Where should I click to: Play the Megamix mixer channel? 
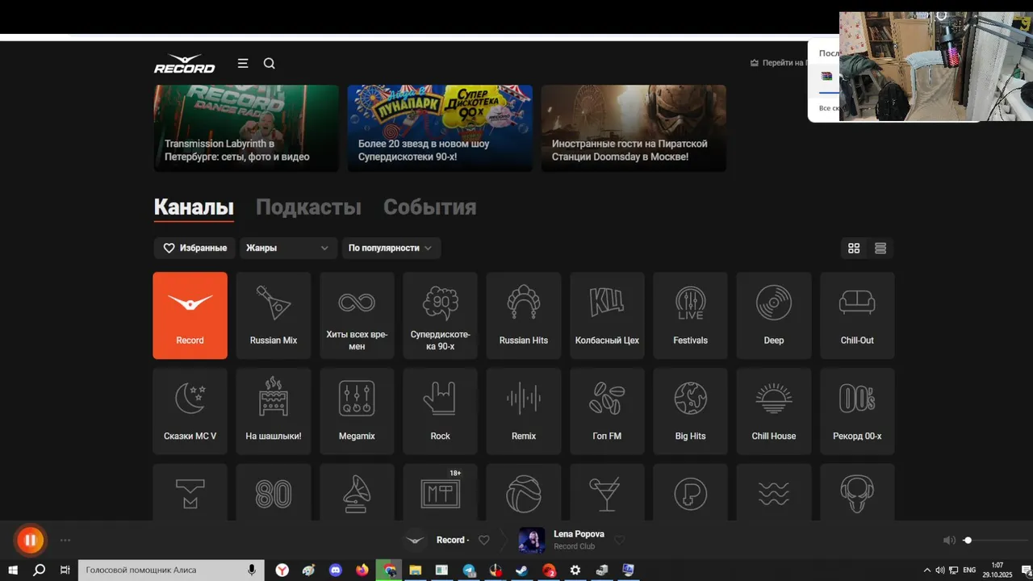357,412
